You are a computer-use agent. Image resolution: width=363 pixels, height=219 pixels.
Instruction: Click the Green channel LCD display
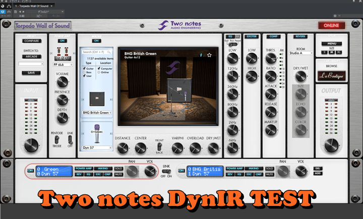[54, 171]
